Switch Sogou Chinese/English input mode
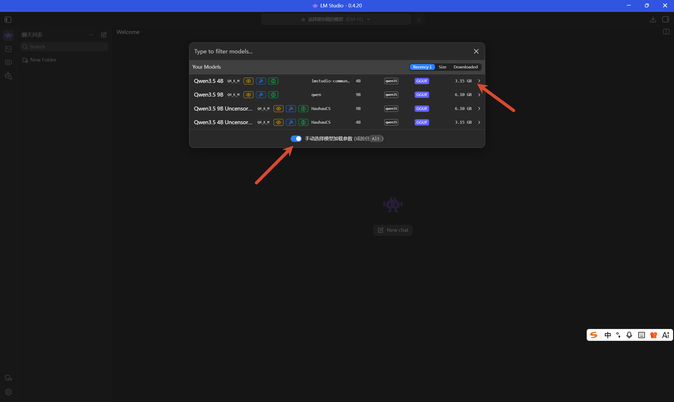The height and width of the screenshot is (402, 674). 608,335
